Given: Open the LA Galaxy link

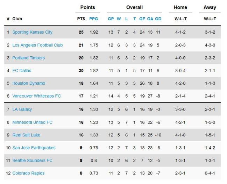Looking at the screenshot, I should (22, 109).
